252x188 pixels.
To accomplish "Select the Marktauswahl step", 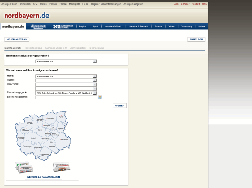I will click(x=13, y=48).
